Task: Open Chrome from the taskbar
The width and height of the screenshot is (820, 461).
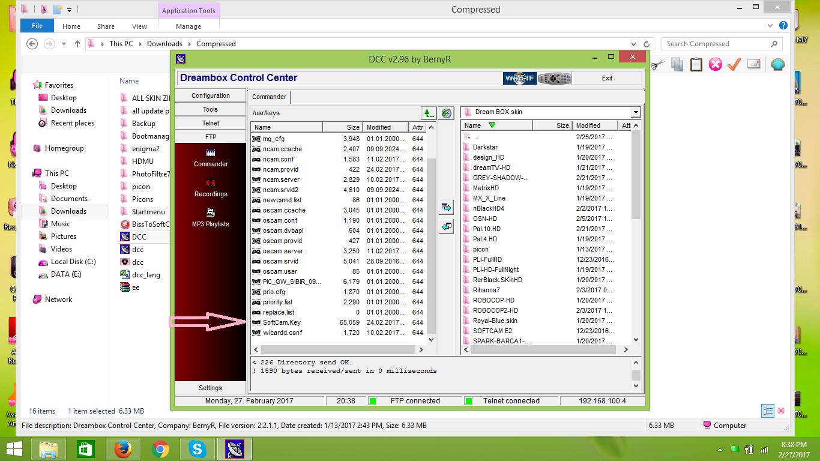Action: [x=160, y=448]
